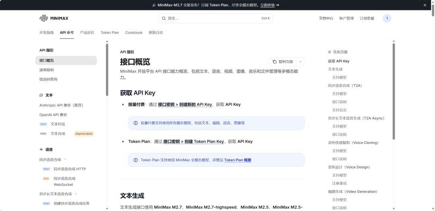Click the 语音 section waveform icon
The width and height of the screenshot is (435, 211).
point(41,150)
